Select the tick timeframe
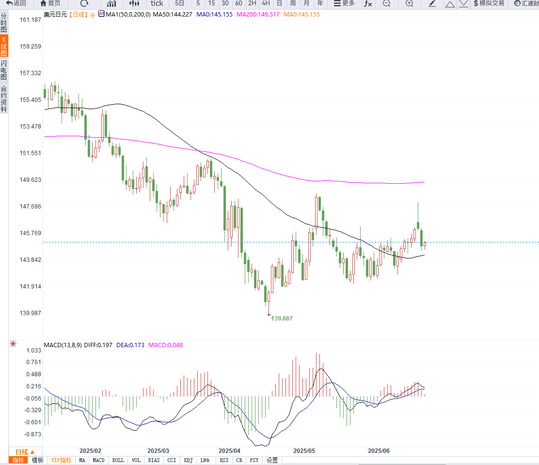 [x=157, y=3]
